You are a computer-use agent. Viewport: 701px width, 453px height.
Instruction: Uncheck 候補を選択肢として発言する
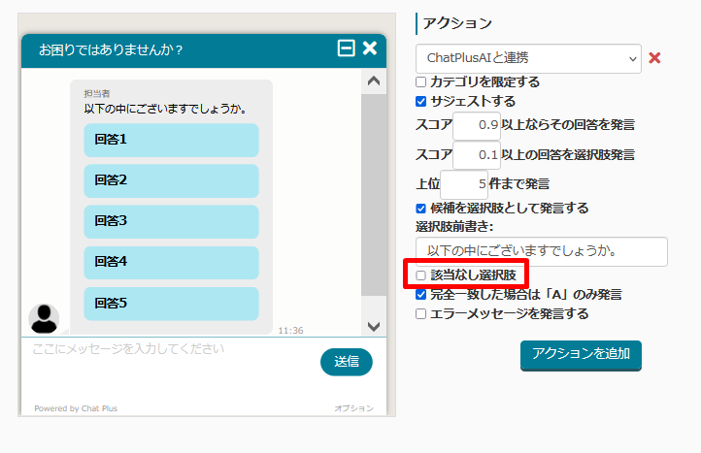(421, 208)
